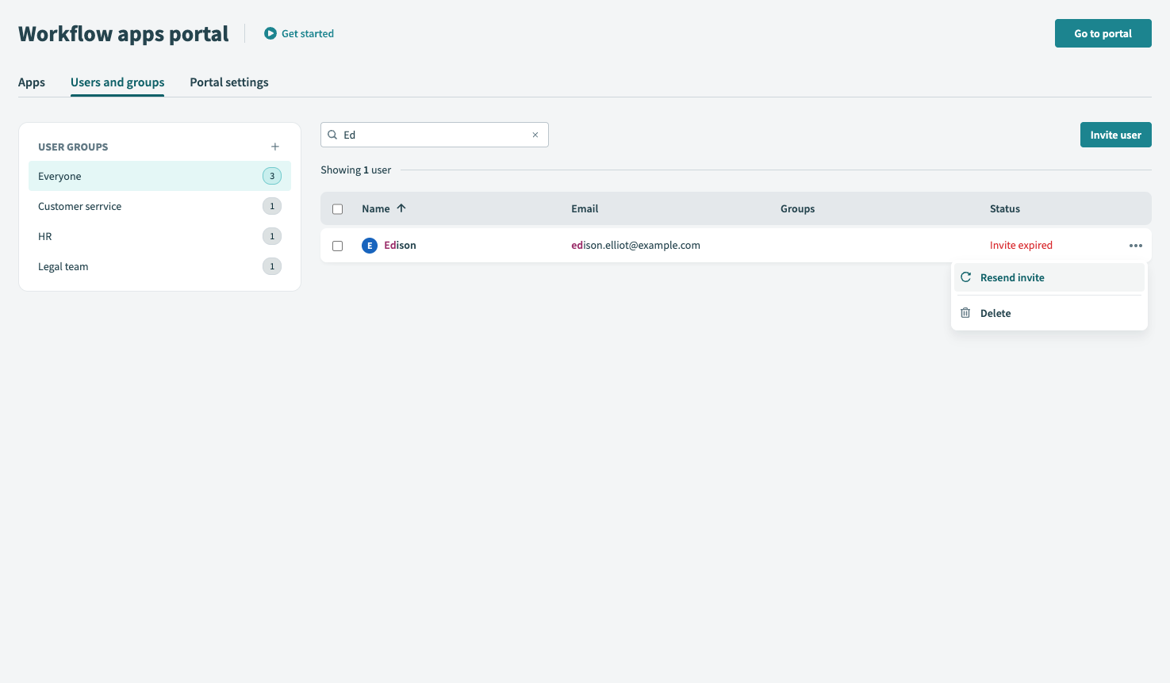Click the Name column sort arrow

click(x=401, y=208)
